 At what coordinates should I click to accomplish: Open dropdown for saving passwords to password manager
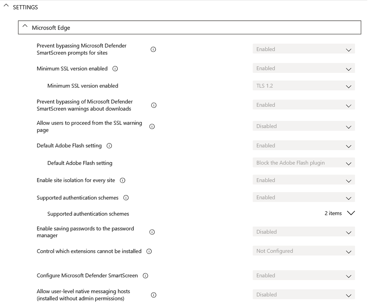(x=304, y=232)
